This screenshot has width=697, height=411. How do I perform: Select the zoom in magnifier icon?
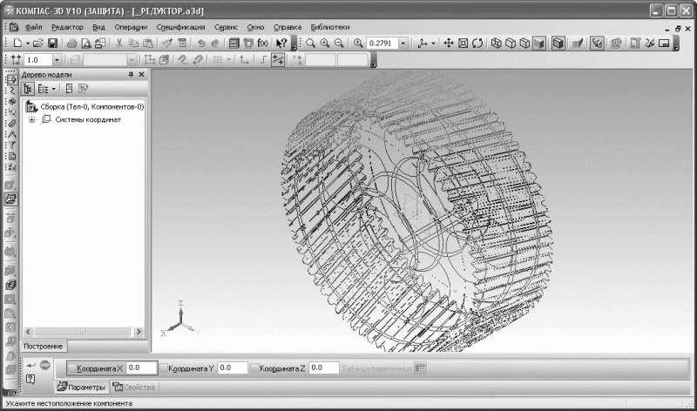325,43
